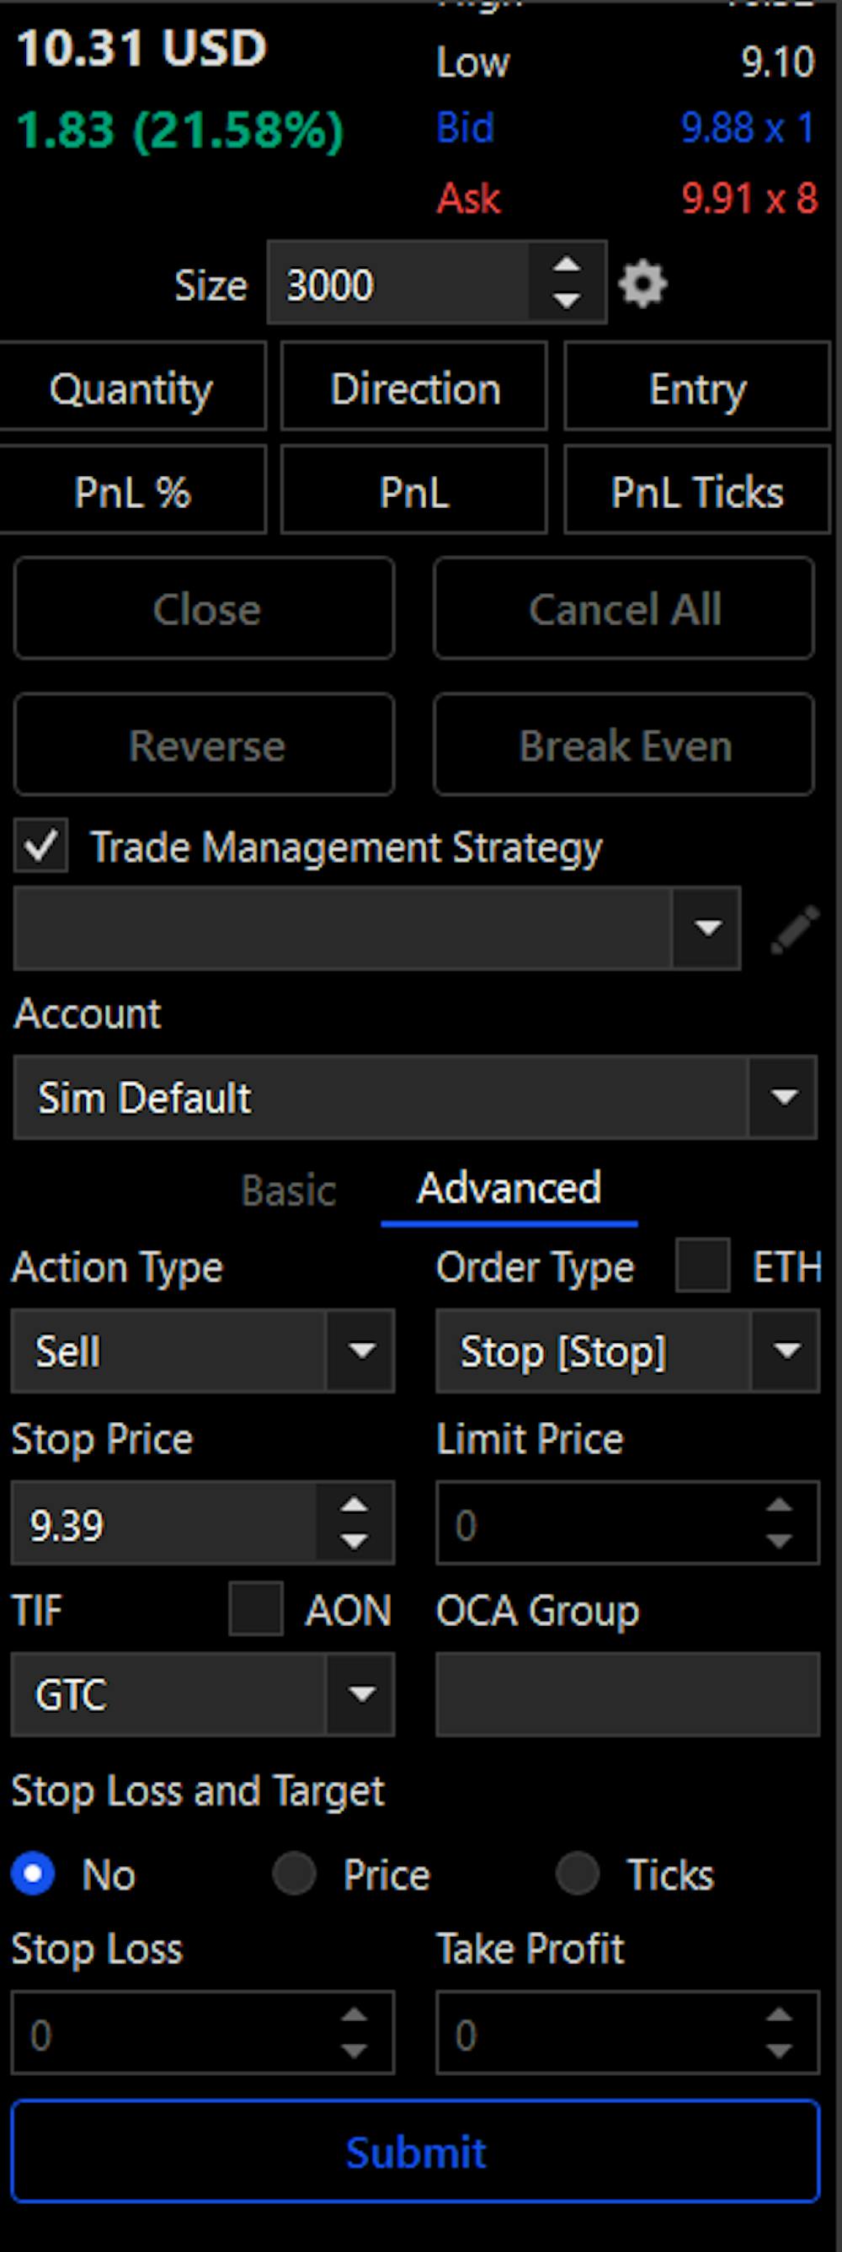Switch to the Basic tab
Viewport: 842px width, 2252px height.
point(288,1189)
